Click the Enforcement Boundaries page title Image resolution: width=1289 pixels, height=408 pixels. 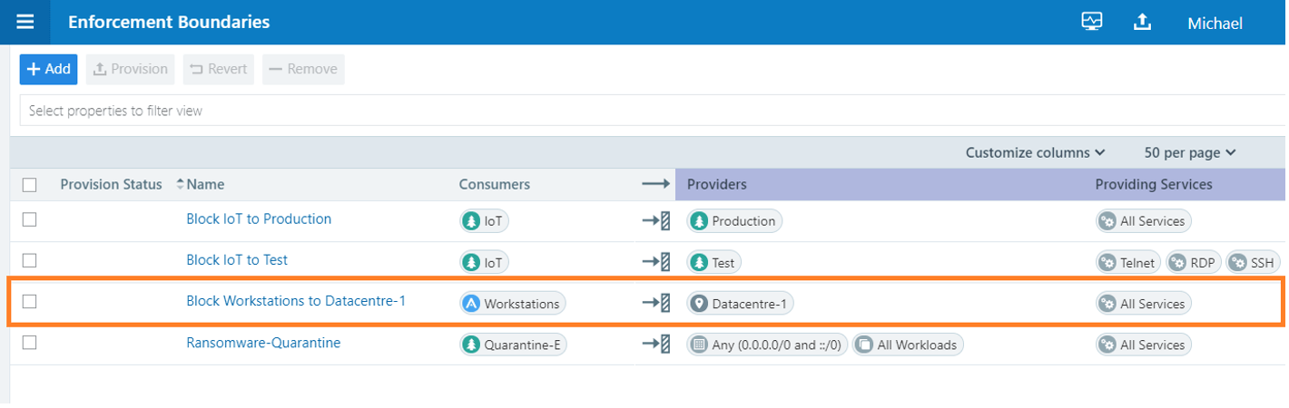[169, 22]
